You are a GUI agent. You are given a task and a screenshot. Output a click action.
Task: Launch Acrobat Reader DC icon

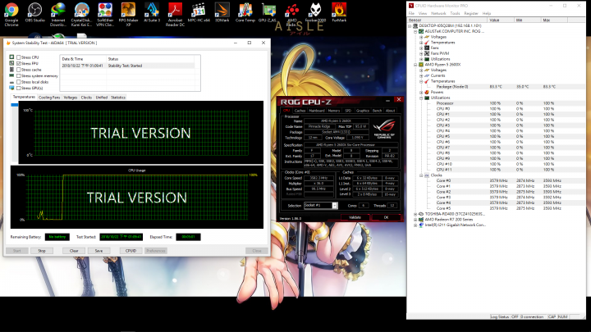(x=176, y=14)
